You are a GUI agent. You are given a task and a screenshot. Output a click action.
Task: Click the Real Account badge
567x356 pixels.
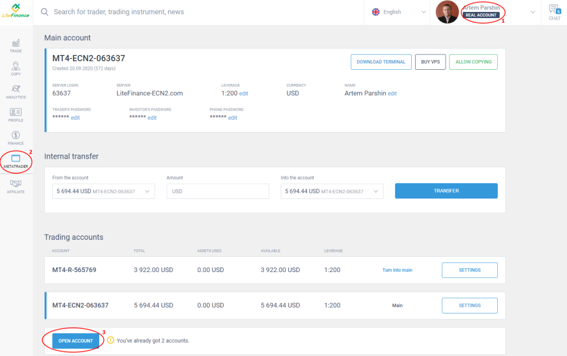click(x=481, y=15)
